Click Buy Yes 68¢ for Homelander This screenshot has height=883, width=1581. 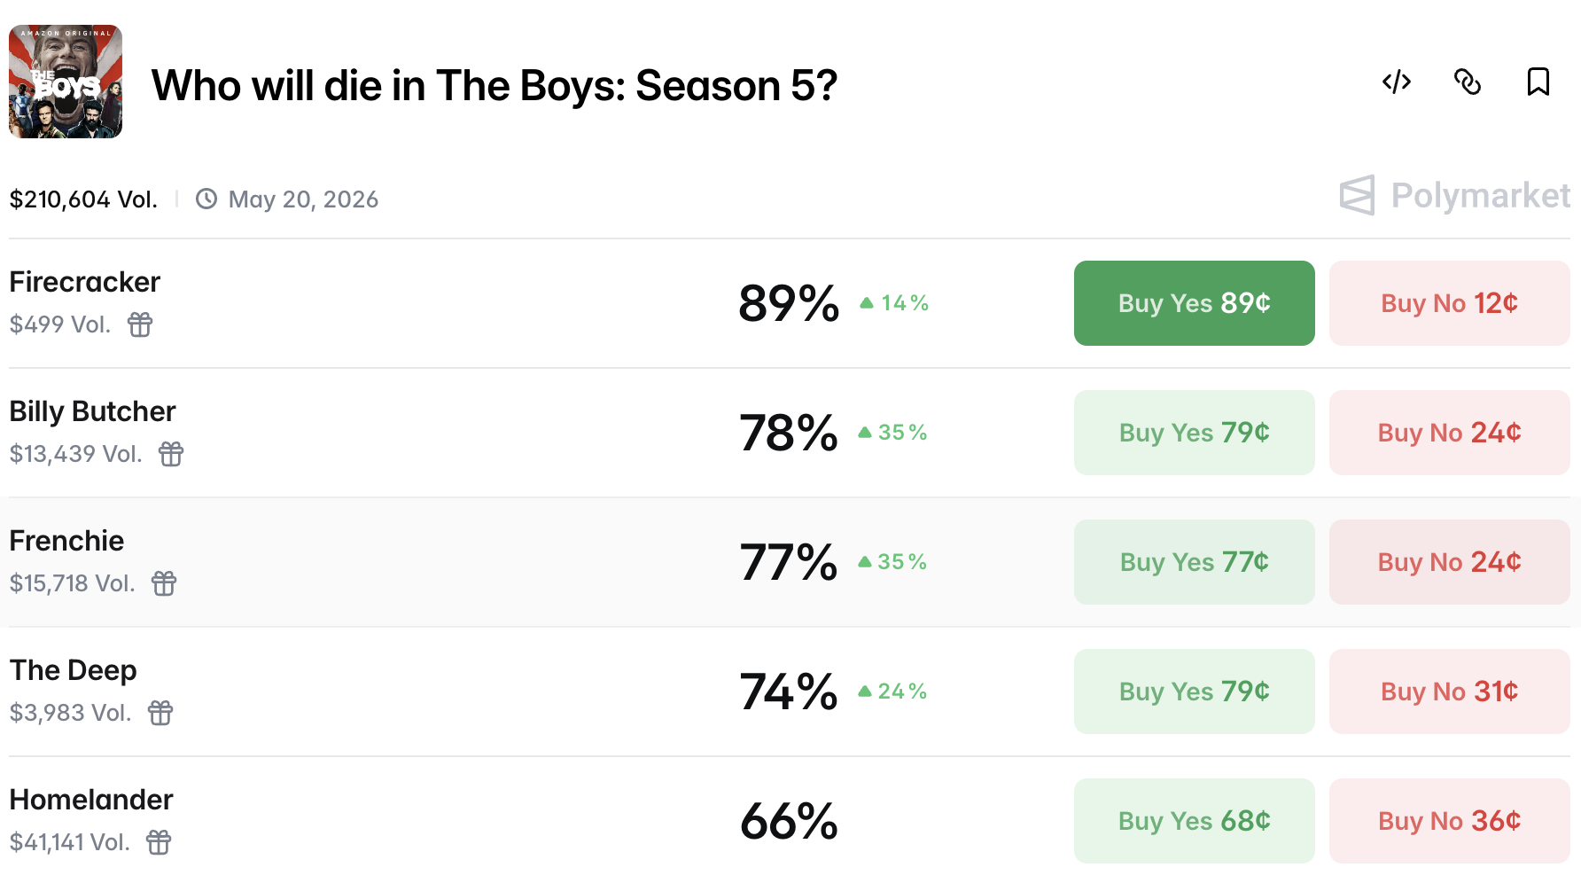click(x=1194, y=821)
